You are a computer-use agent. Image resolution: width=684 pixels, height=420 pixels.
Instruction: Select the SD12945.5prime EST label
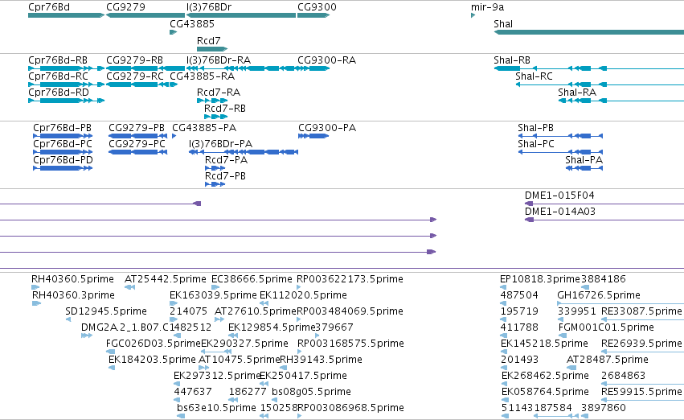click(106, 311)
